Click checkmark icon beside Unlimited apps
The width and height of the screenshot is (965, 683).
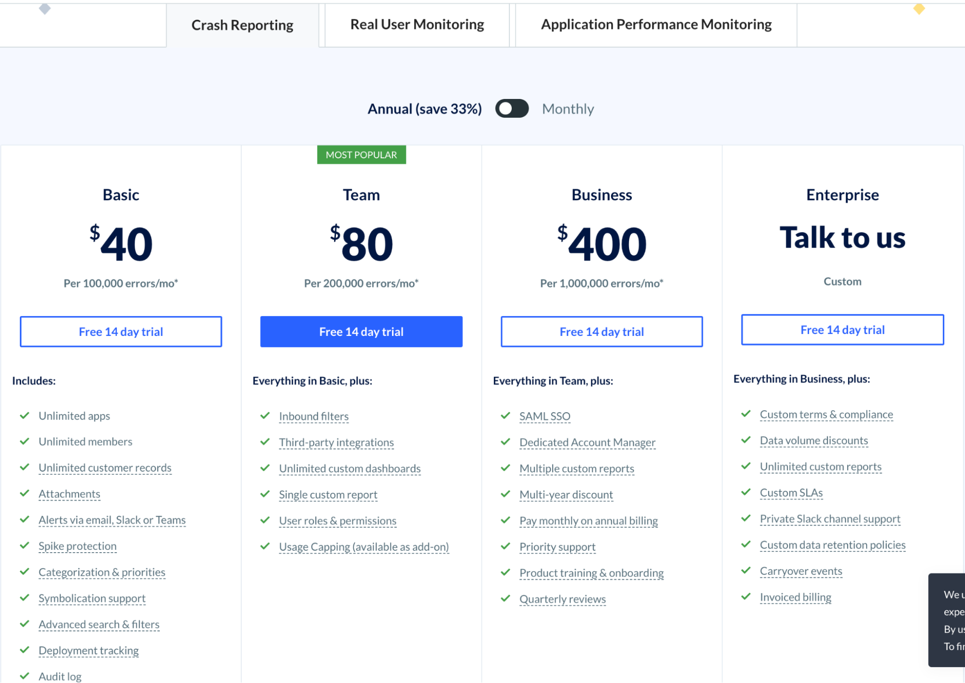pyautogui.click(x=25, y=415)
